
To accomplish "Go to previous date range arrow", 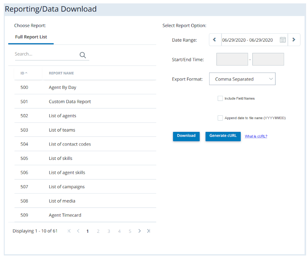I will [x=215, y=40].
